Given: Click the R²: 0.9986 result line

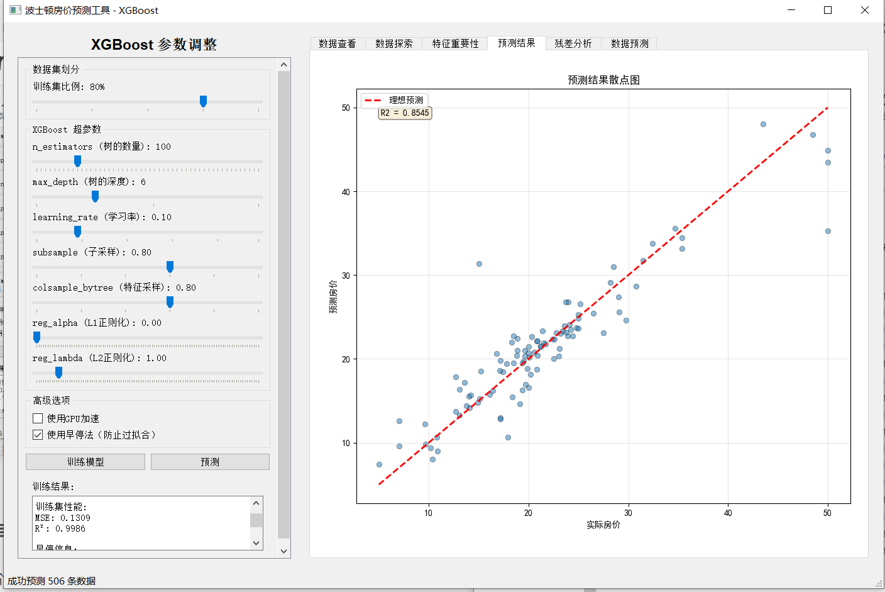Looking at the screenshot, I should [x=60, y=528].
